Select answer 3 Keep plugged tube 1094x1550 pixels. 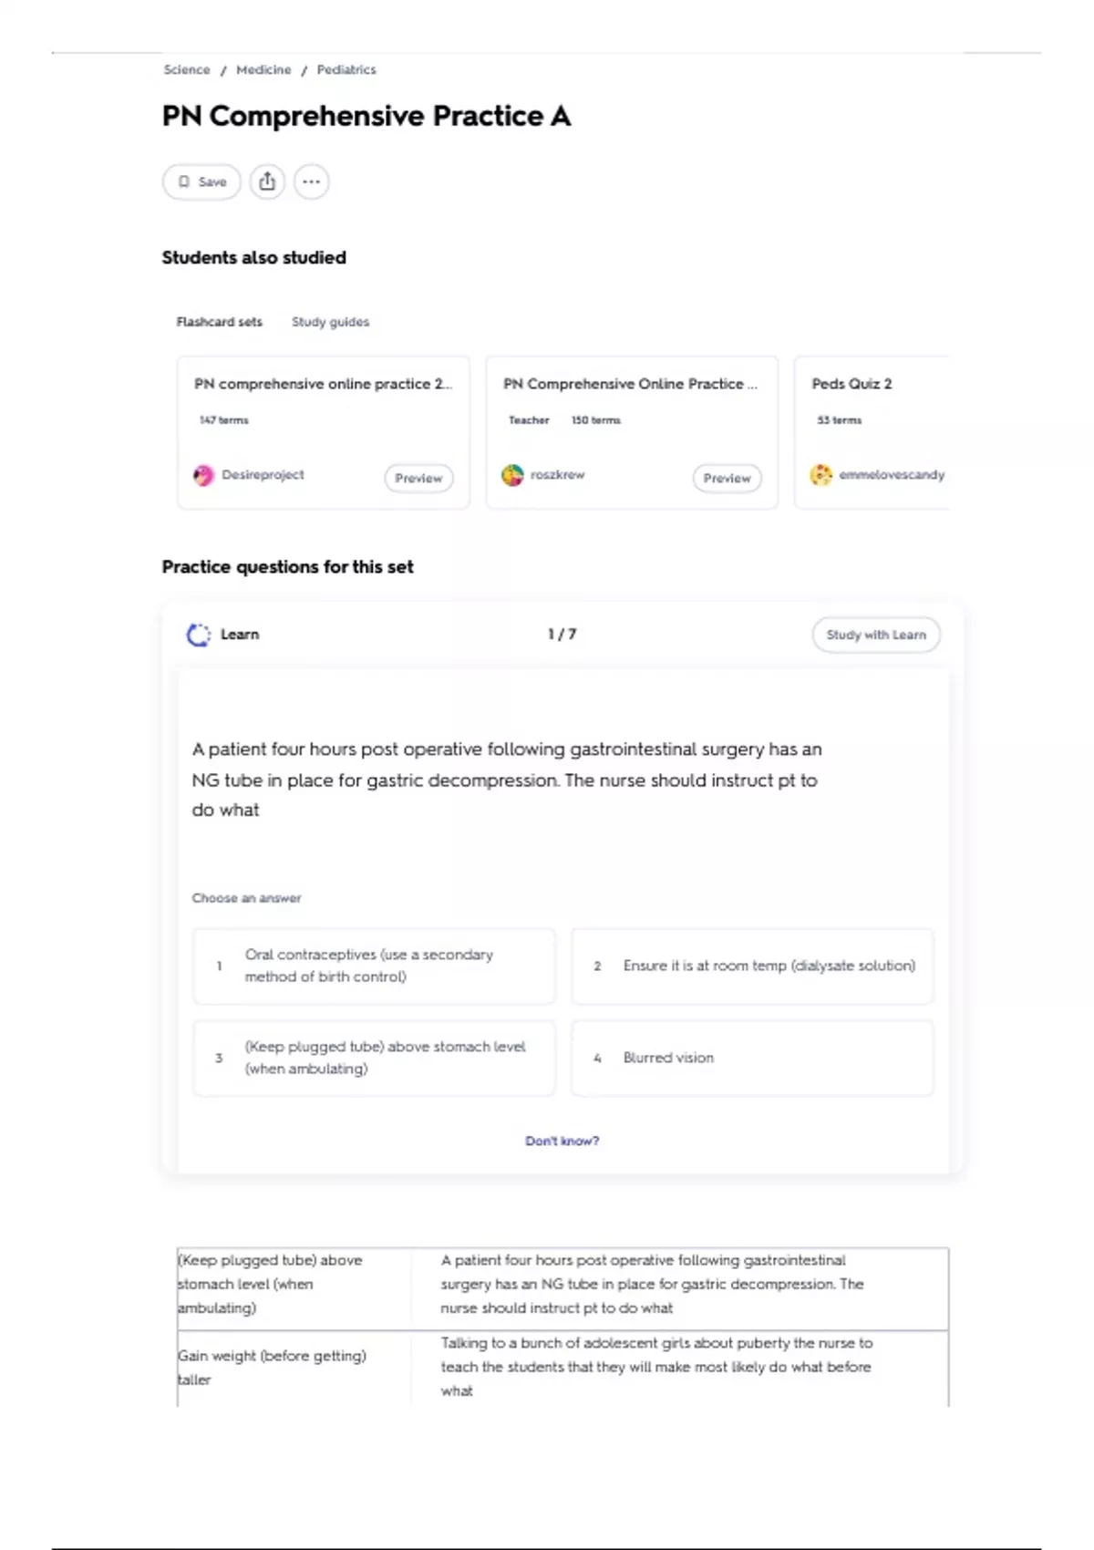[x=374, y=1058]
